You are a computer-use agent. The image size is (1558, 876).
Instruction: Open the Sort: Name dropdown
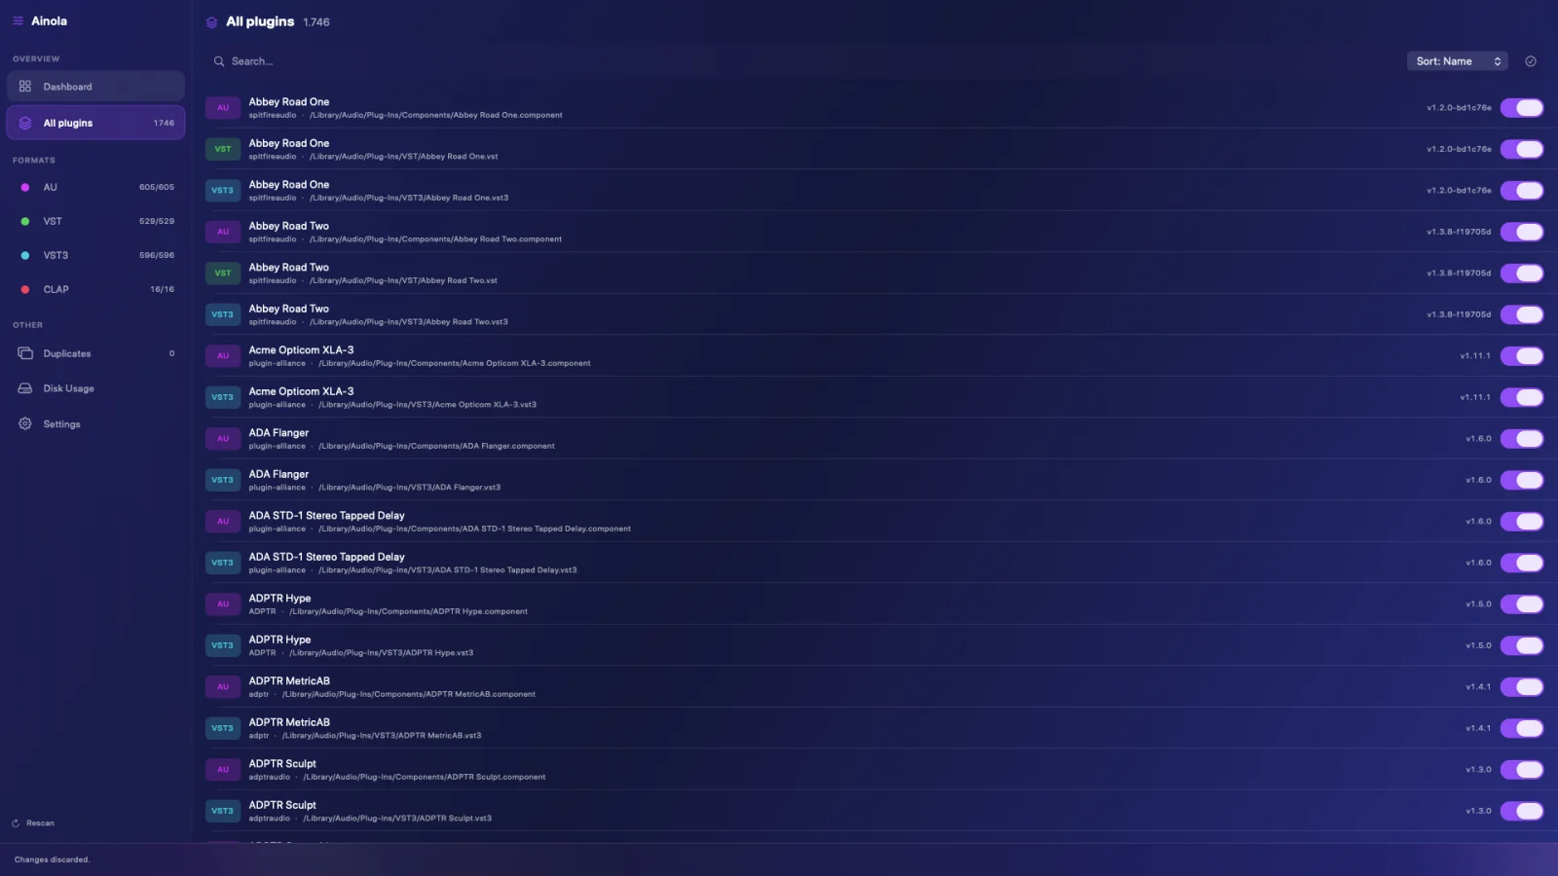click(1458, 61)
